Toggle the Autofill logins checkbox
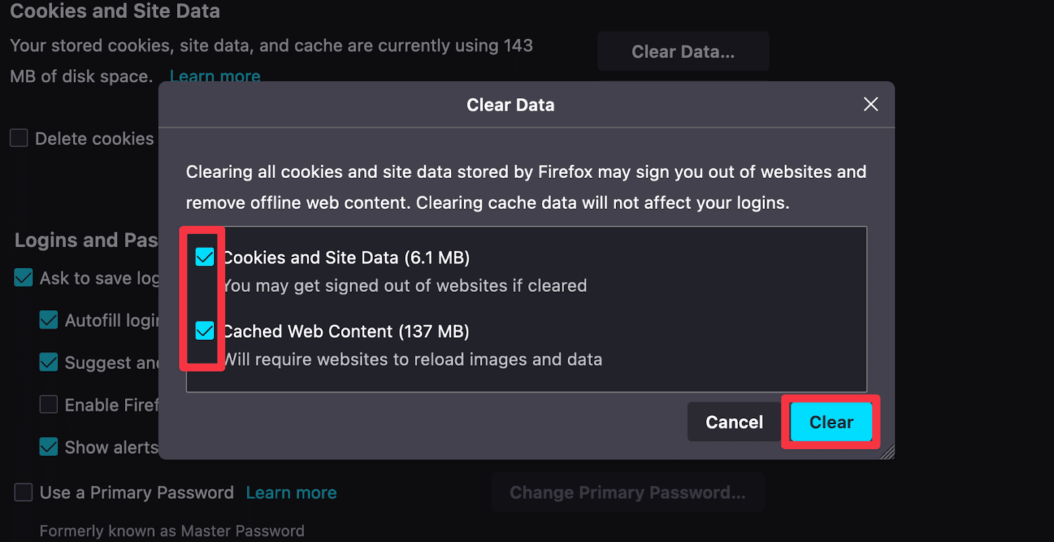Screen dimensions: 1054x542 49,320
